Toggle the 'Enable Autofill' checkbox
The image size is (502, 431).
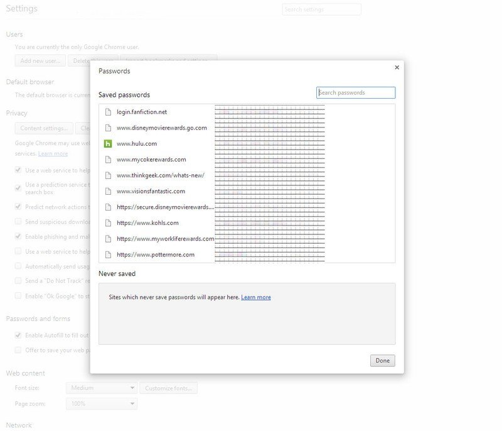coord(18,335)
